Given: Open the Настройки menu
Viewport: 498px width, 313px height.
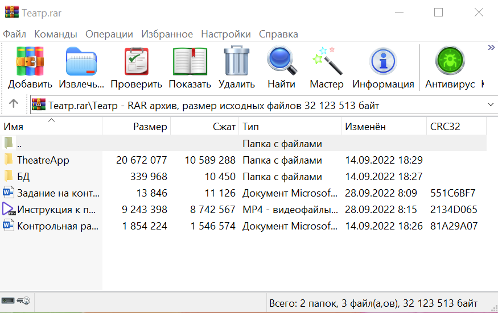Looking at the screenshot, I should pos(225,34).
